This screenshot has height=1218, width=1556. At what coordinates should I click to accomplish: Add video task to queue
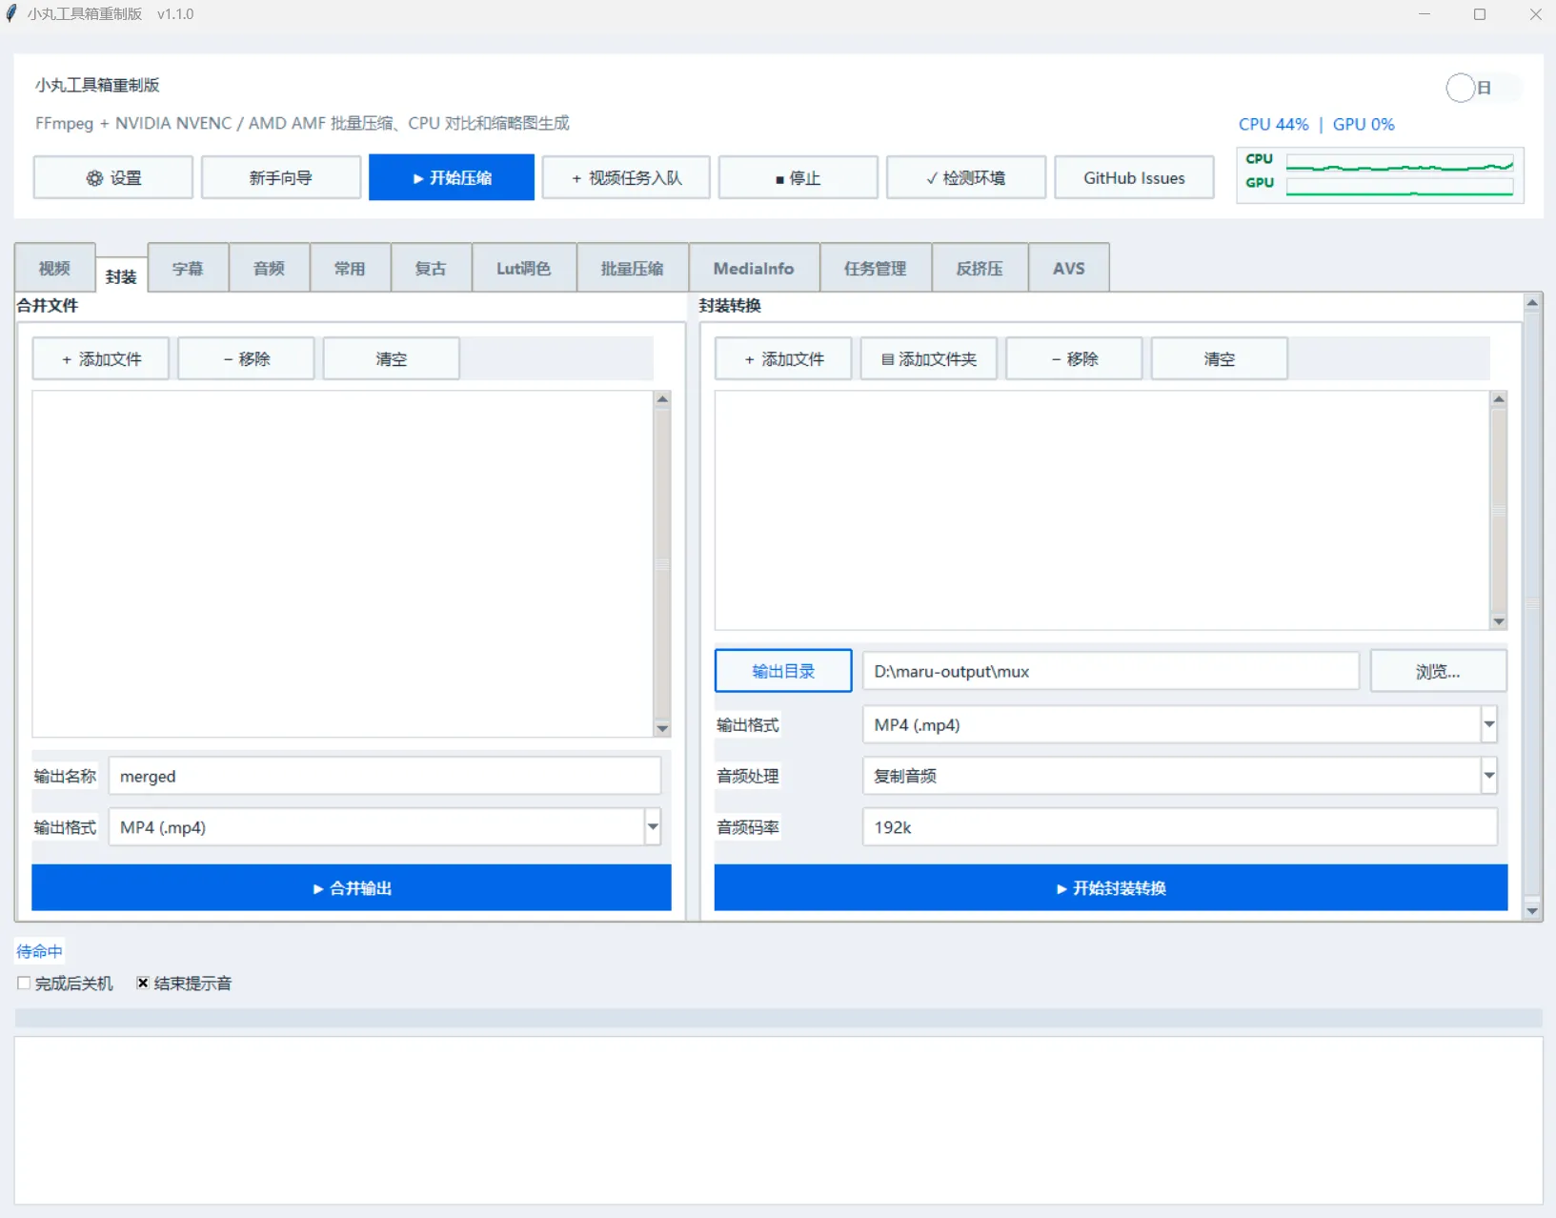click(626, 177)
